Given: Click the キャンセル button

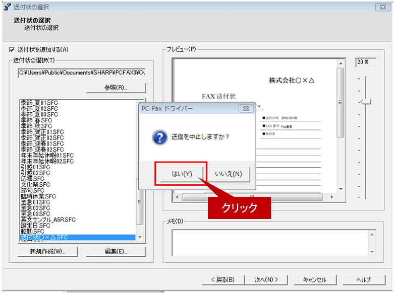Looking at the screenshot, I should pos(315,280).
